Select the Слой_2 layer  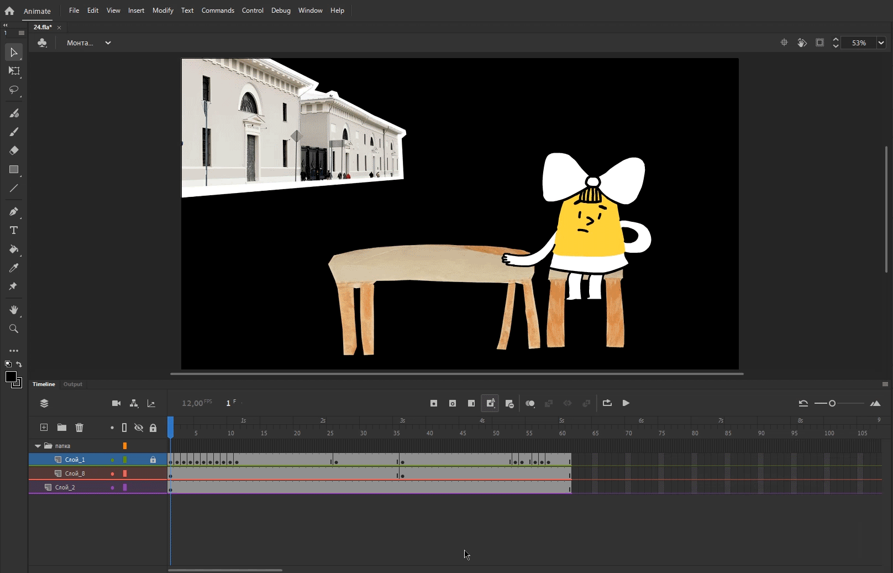pos(65,487)
